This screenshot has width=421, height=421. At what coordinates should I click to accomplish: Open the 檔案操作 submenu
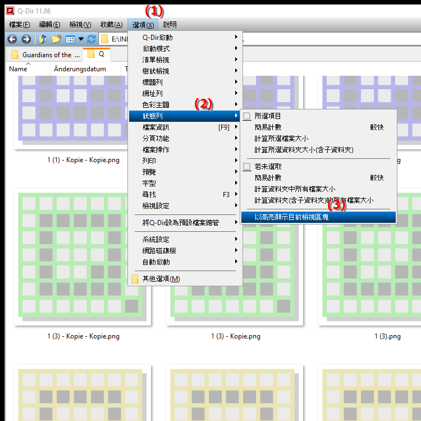pos(185,149)
